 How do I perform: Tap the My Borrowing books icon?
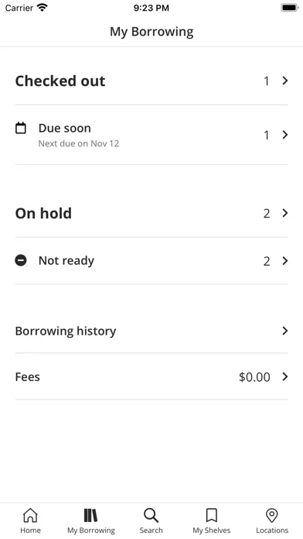tap(91, 515)
